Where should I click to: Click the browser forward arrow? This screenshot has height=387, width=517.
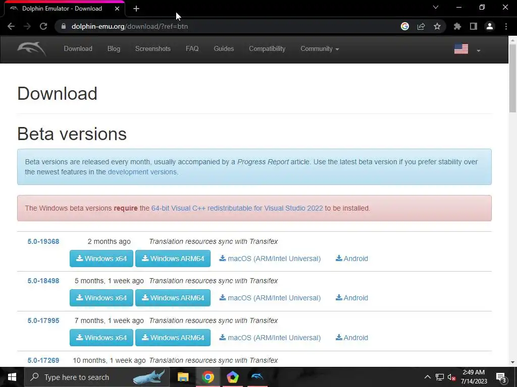(27, 26)
